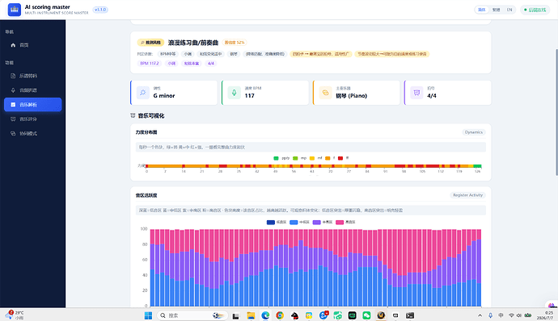The image size is (558, 321).
Task: Click the green backend online status badge
Action: click(x=535, y=10)
